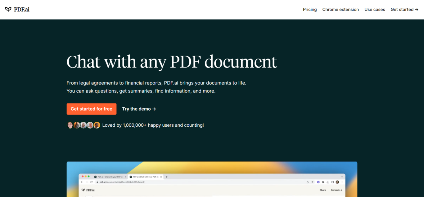The height and width of the screenshot is (197, 424).
Task: Click the downloads icon in the demo browser
Action: 328,182
